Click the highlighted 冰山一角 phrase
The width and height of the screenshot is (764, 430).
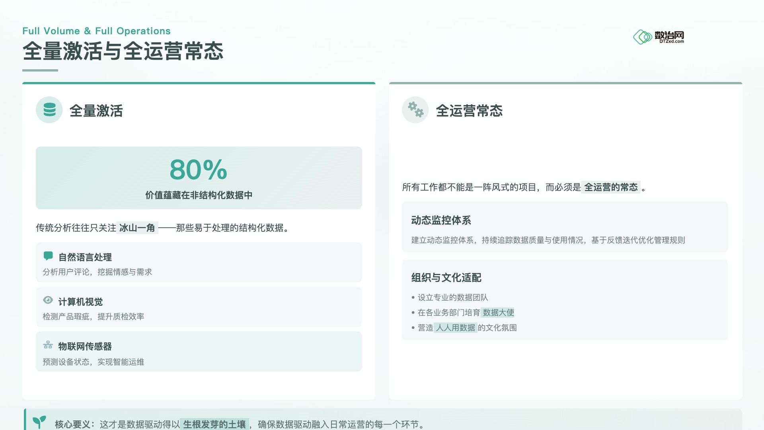(x=137, y=228)
